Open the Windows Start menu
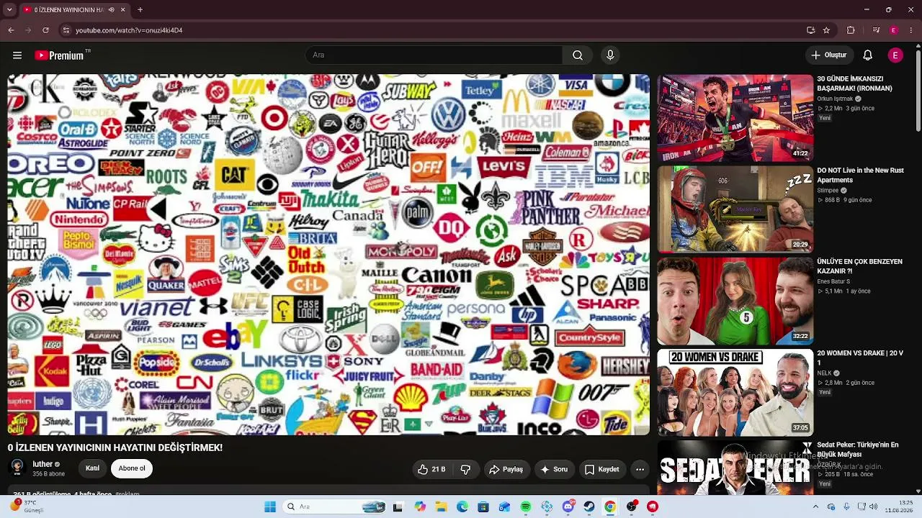 click(270, 506)
